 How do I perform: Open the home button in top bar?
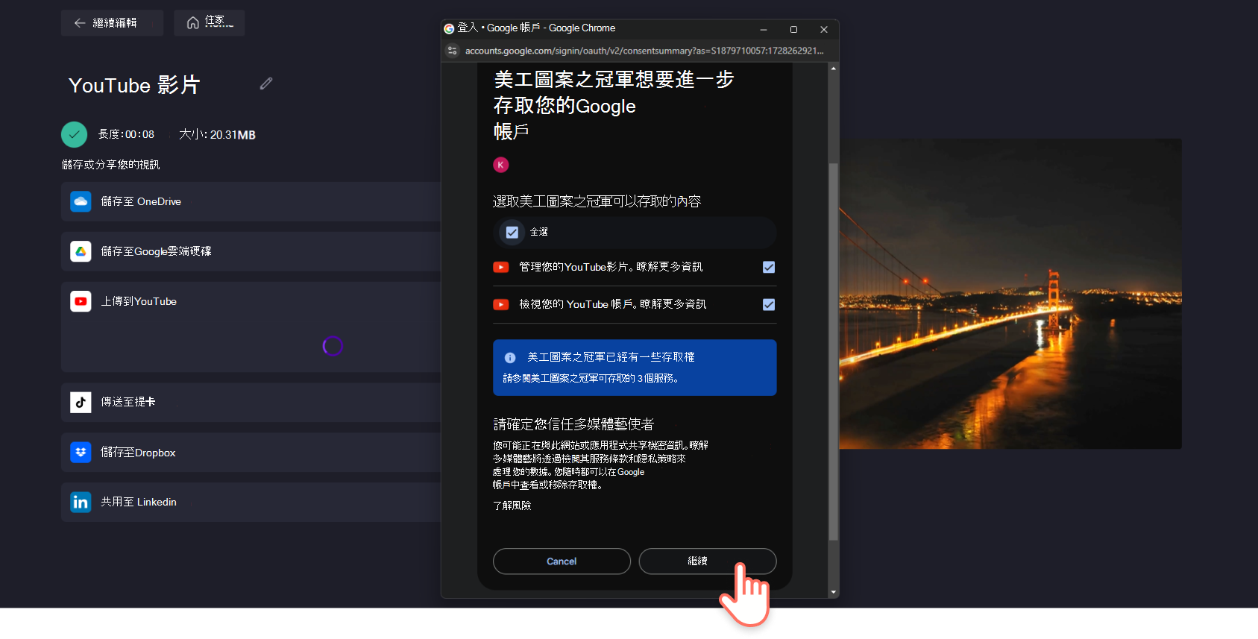click(210, 23)
